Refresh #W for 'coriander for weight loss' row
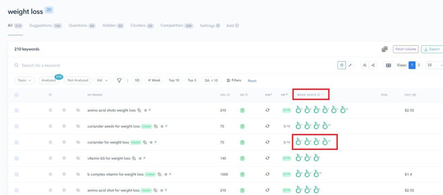Viewport: 443px width, 195px height. click(x=267, y=143)
